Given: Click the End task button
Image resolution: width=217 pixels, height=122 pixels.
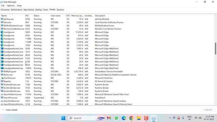Looking at the screenshot, I should pyautogui.click(x=208, y=110).
